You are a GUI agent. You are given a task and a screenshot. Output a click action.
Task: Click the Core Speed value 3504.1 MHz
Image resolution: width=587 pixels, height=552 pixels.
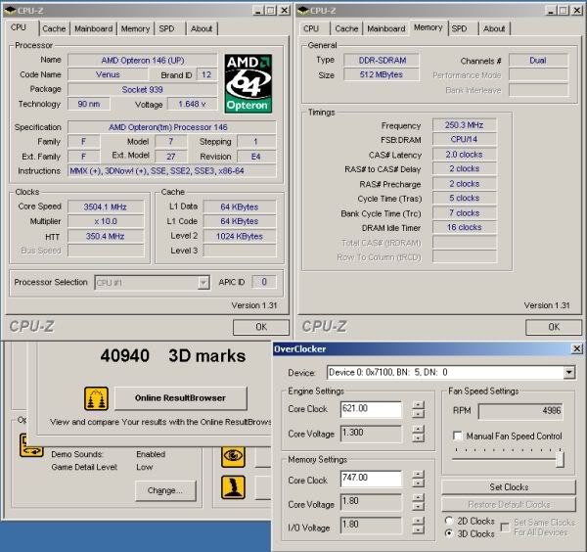106,207
